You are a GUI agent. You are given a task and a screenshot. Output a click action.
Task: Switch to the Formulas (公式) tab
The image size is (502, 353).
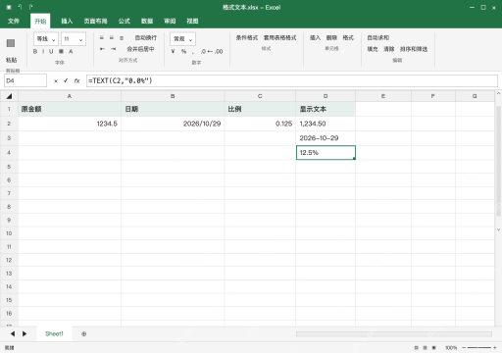click(125, 21)
